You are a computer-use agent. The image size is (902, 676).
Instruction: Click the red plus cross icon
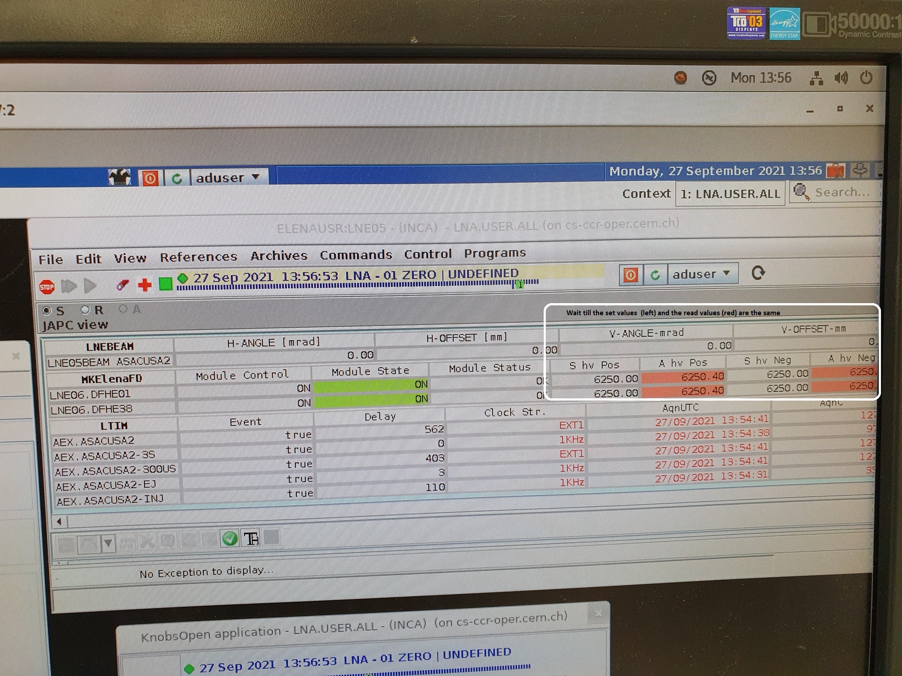[x=145, y=285]
